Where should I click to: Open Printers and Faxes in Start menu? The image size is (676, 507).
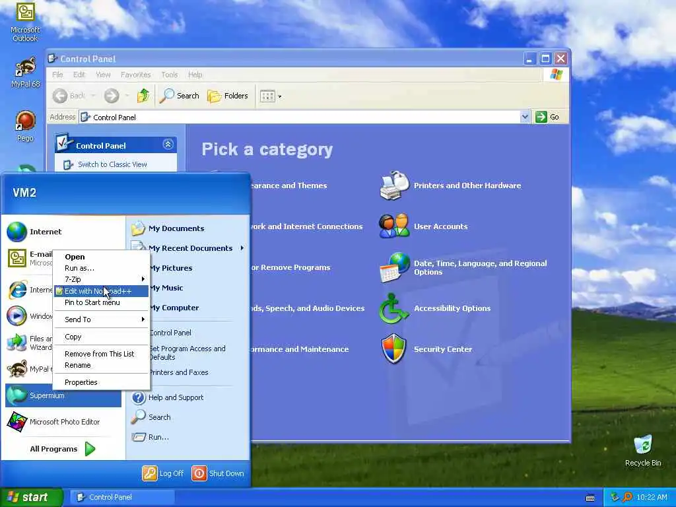pyautogui.click(x=178, y=372)
